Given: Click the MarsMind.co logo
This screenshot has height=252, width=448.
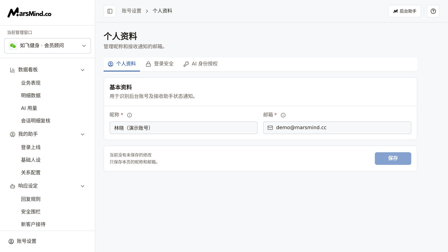Looking at the screenshot, I should point(29,13).
